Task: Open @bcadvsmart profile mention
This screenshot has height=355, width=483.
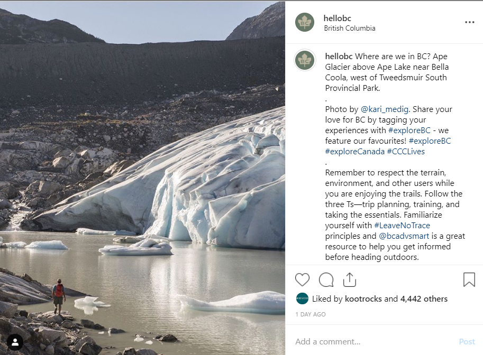Action: (404, 236)
